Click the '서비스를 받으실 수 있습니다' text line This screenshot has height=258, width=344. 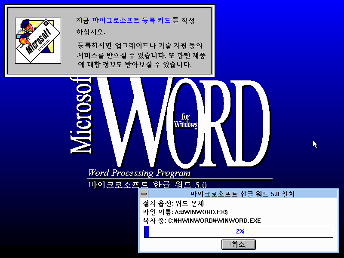coord(141,55)
